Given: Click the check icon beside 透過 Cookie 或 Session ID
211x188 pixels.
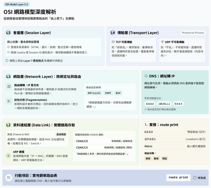Looking at the screenshot, I should click(8, 52).
